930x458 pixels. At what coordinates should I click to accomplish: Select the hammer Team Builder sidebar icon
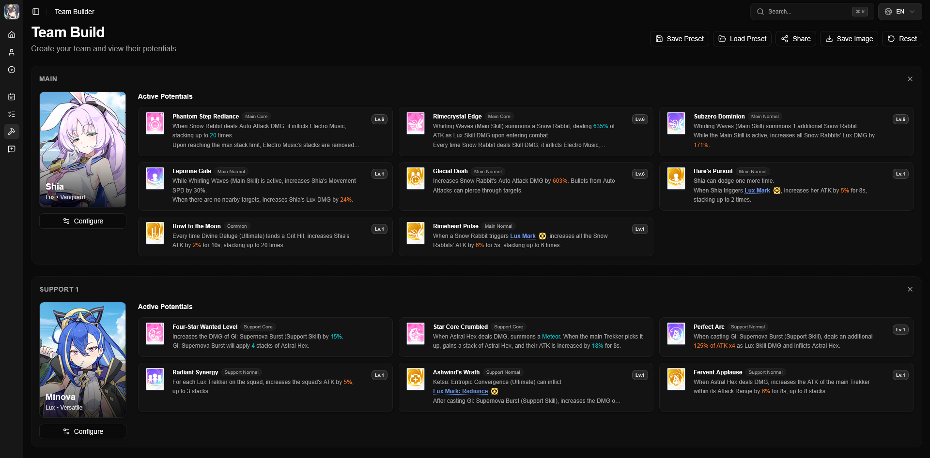(12, 132)
